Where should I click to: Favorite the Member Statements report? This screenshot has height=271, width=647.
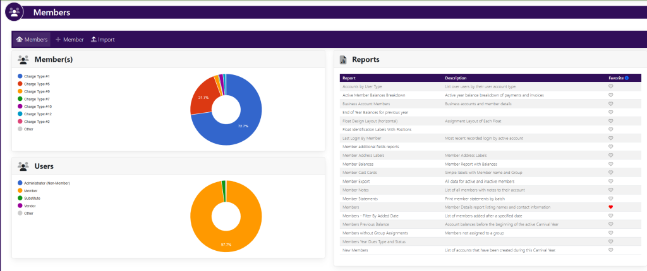(x=610, y=198)
